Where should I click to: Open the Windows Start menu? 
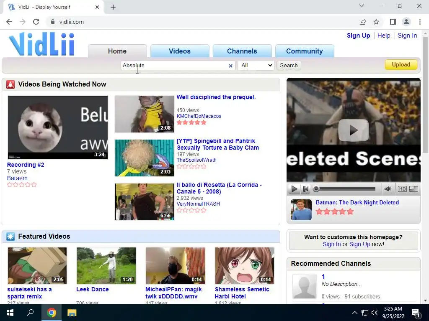10,313
